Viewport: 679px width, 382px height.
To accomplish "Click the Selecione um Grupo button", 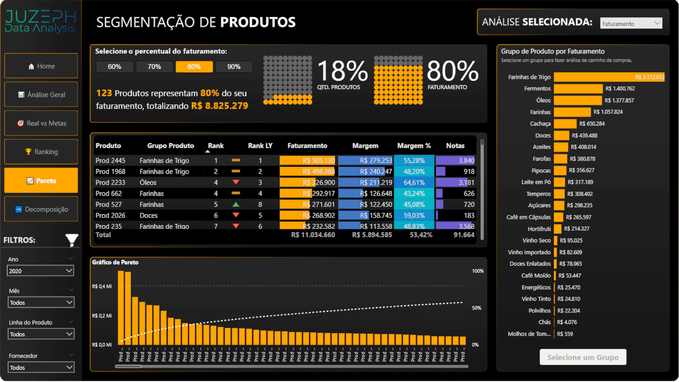I will click(x=583, y=357).
